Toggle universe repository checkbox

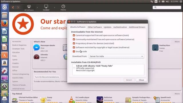pos(74,39)
